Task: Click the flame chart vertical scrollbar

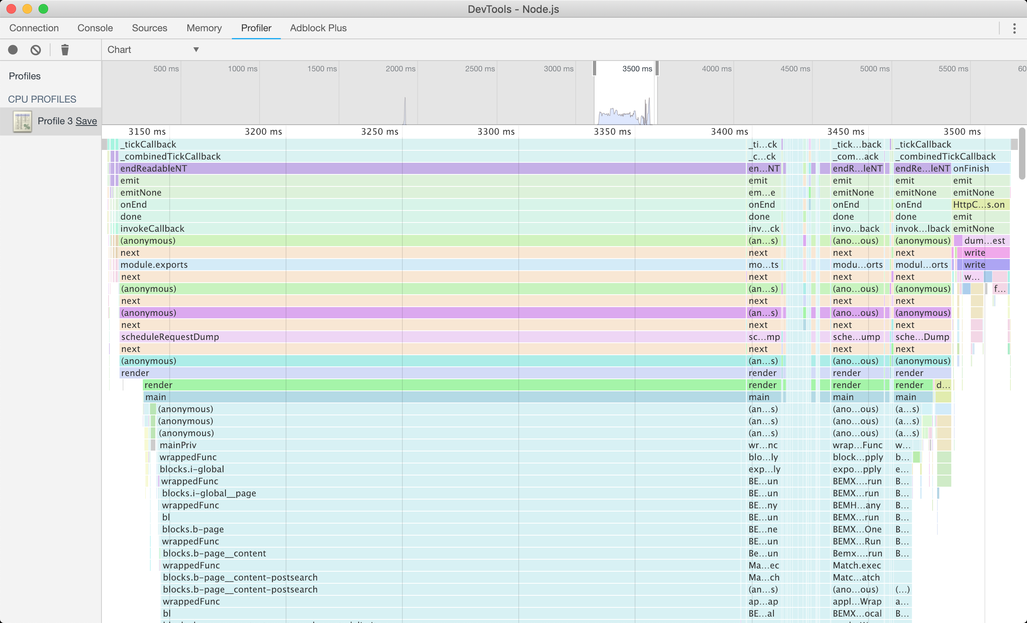Action: coord(1021,154)
